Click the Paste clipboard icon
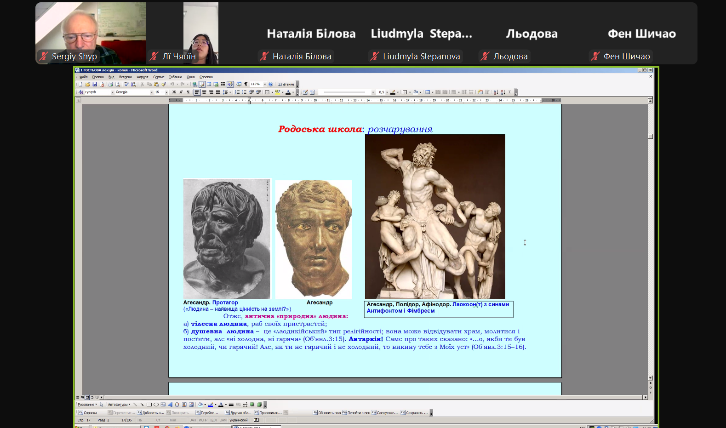 point(156,84)
